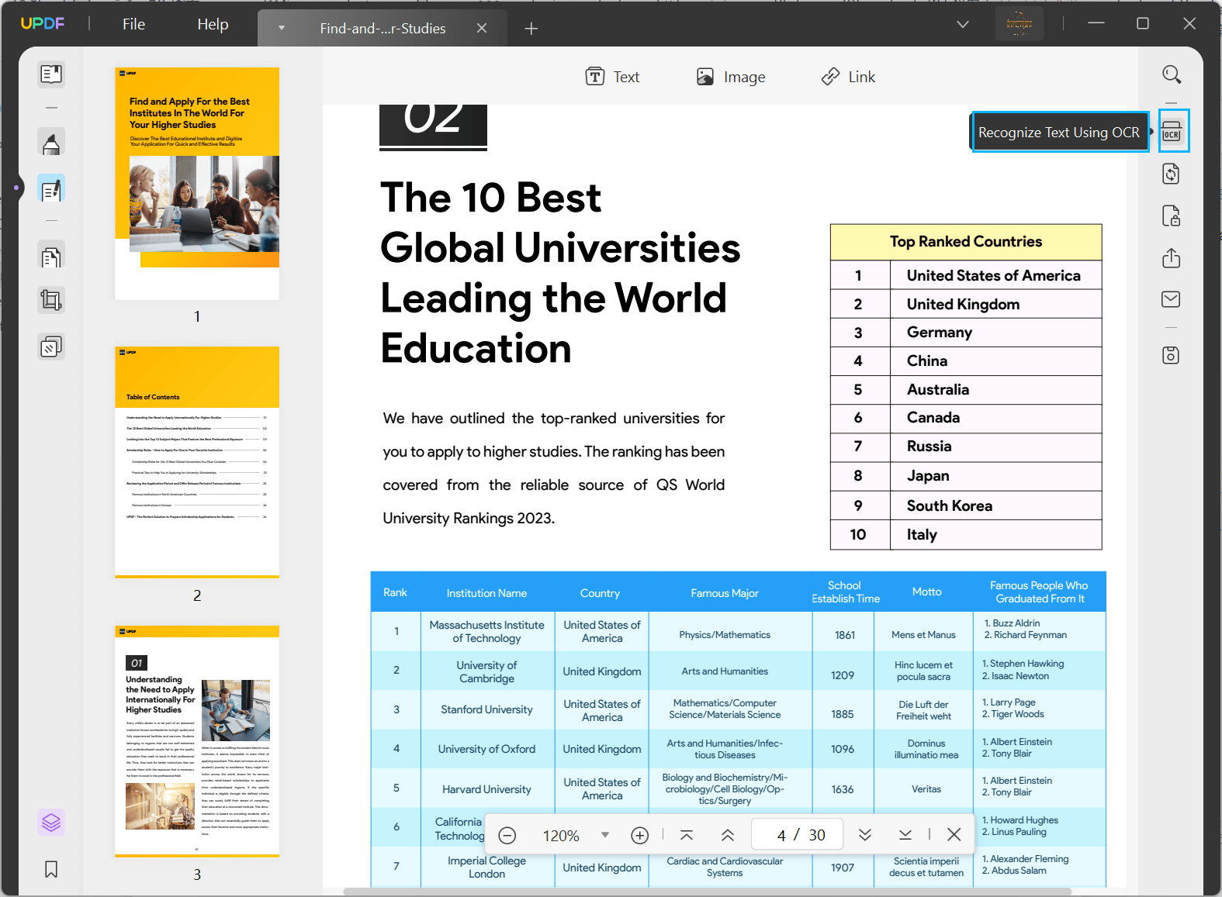Image resolution: width=1222 pixels, height=897 pixels.
Task: Select page 1 thumbnail
Action: pyautogui.click(x=197, y=183)
